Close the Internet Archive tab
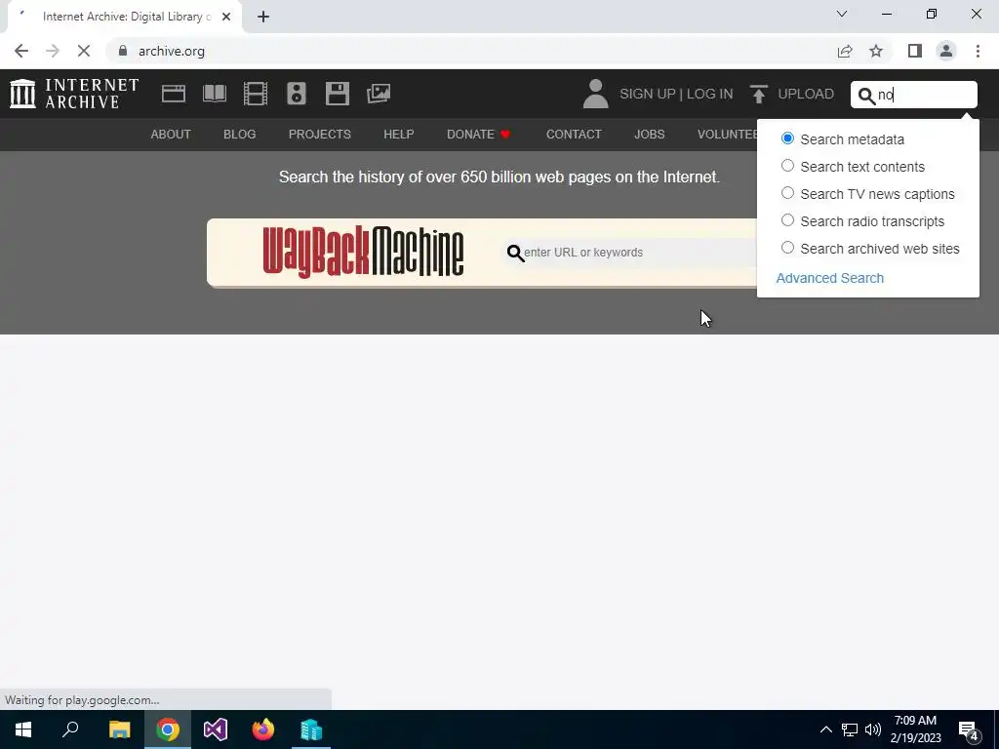This screenshot has width=999, height=749. [226, 17]
